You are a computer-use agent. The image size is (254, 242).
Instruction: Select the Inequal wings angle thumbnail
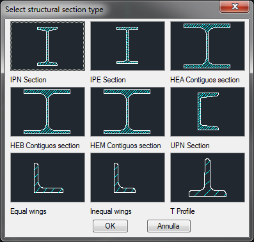127,178
